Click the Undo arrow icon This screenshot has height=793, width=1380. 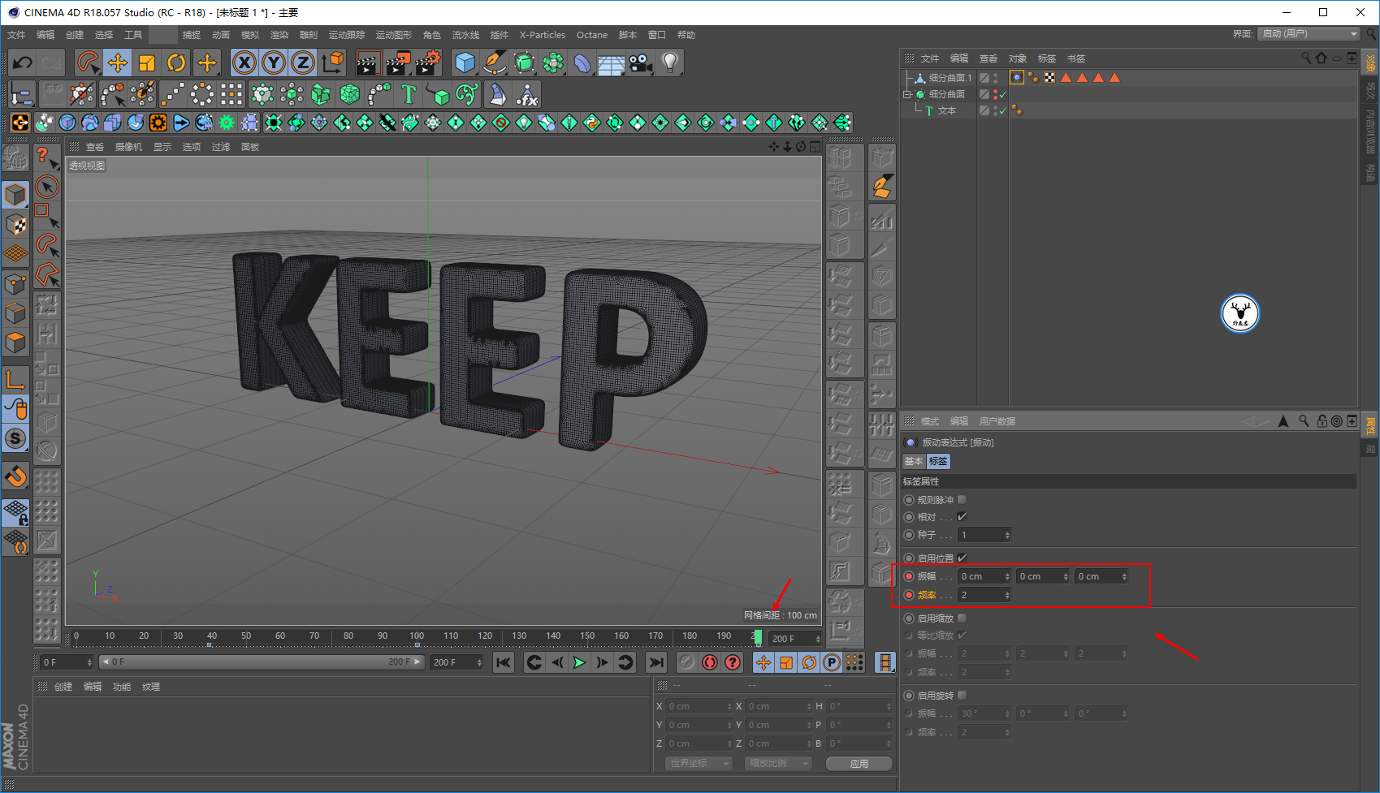click(23, 62)
